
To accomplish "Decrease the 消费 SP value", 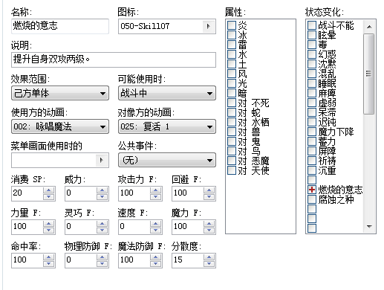I will [49, 196].
